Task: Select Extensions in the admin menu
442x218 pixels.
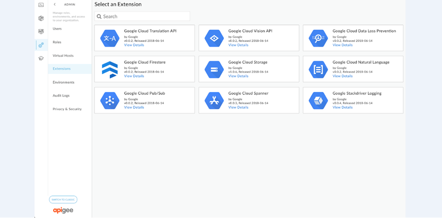Action: tap(69, 69)
